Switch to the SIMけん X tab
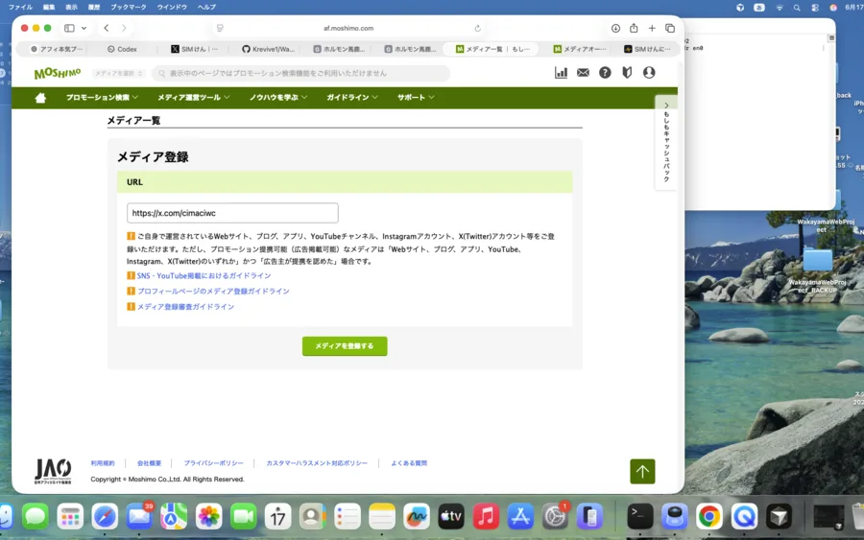Image resolution: width=864 pixels, height=540 pixels. (x=195, y=49)
